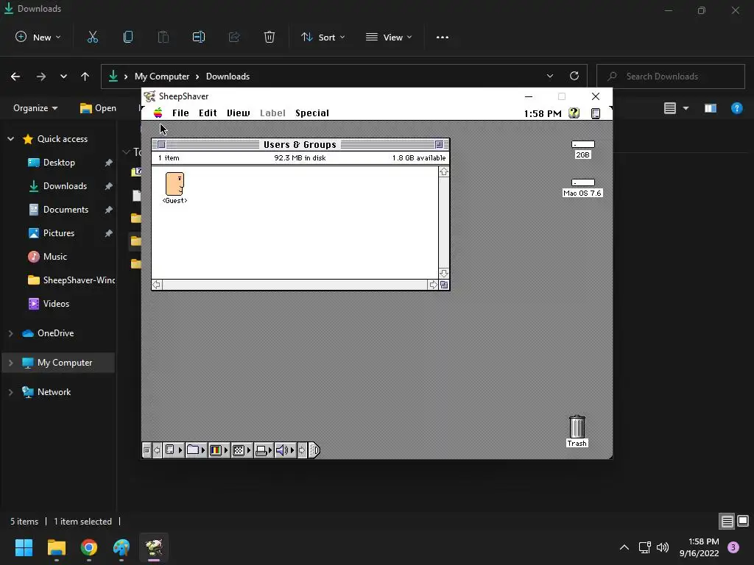Open Pictures in Quick access

click(x=59, y=233)
